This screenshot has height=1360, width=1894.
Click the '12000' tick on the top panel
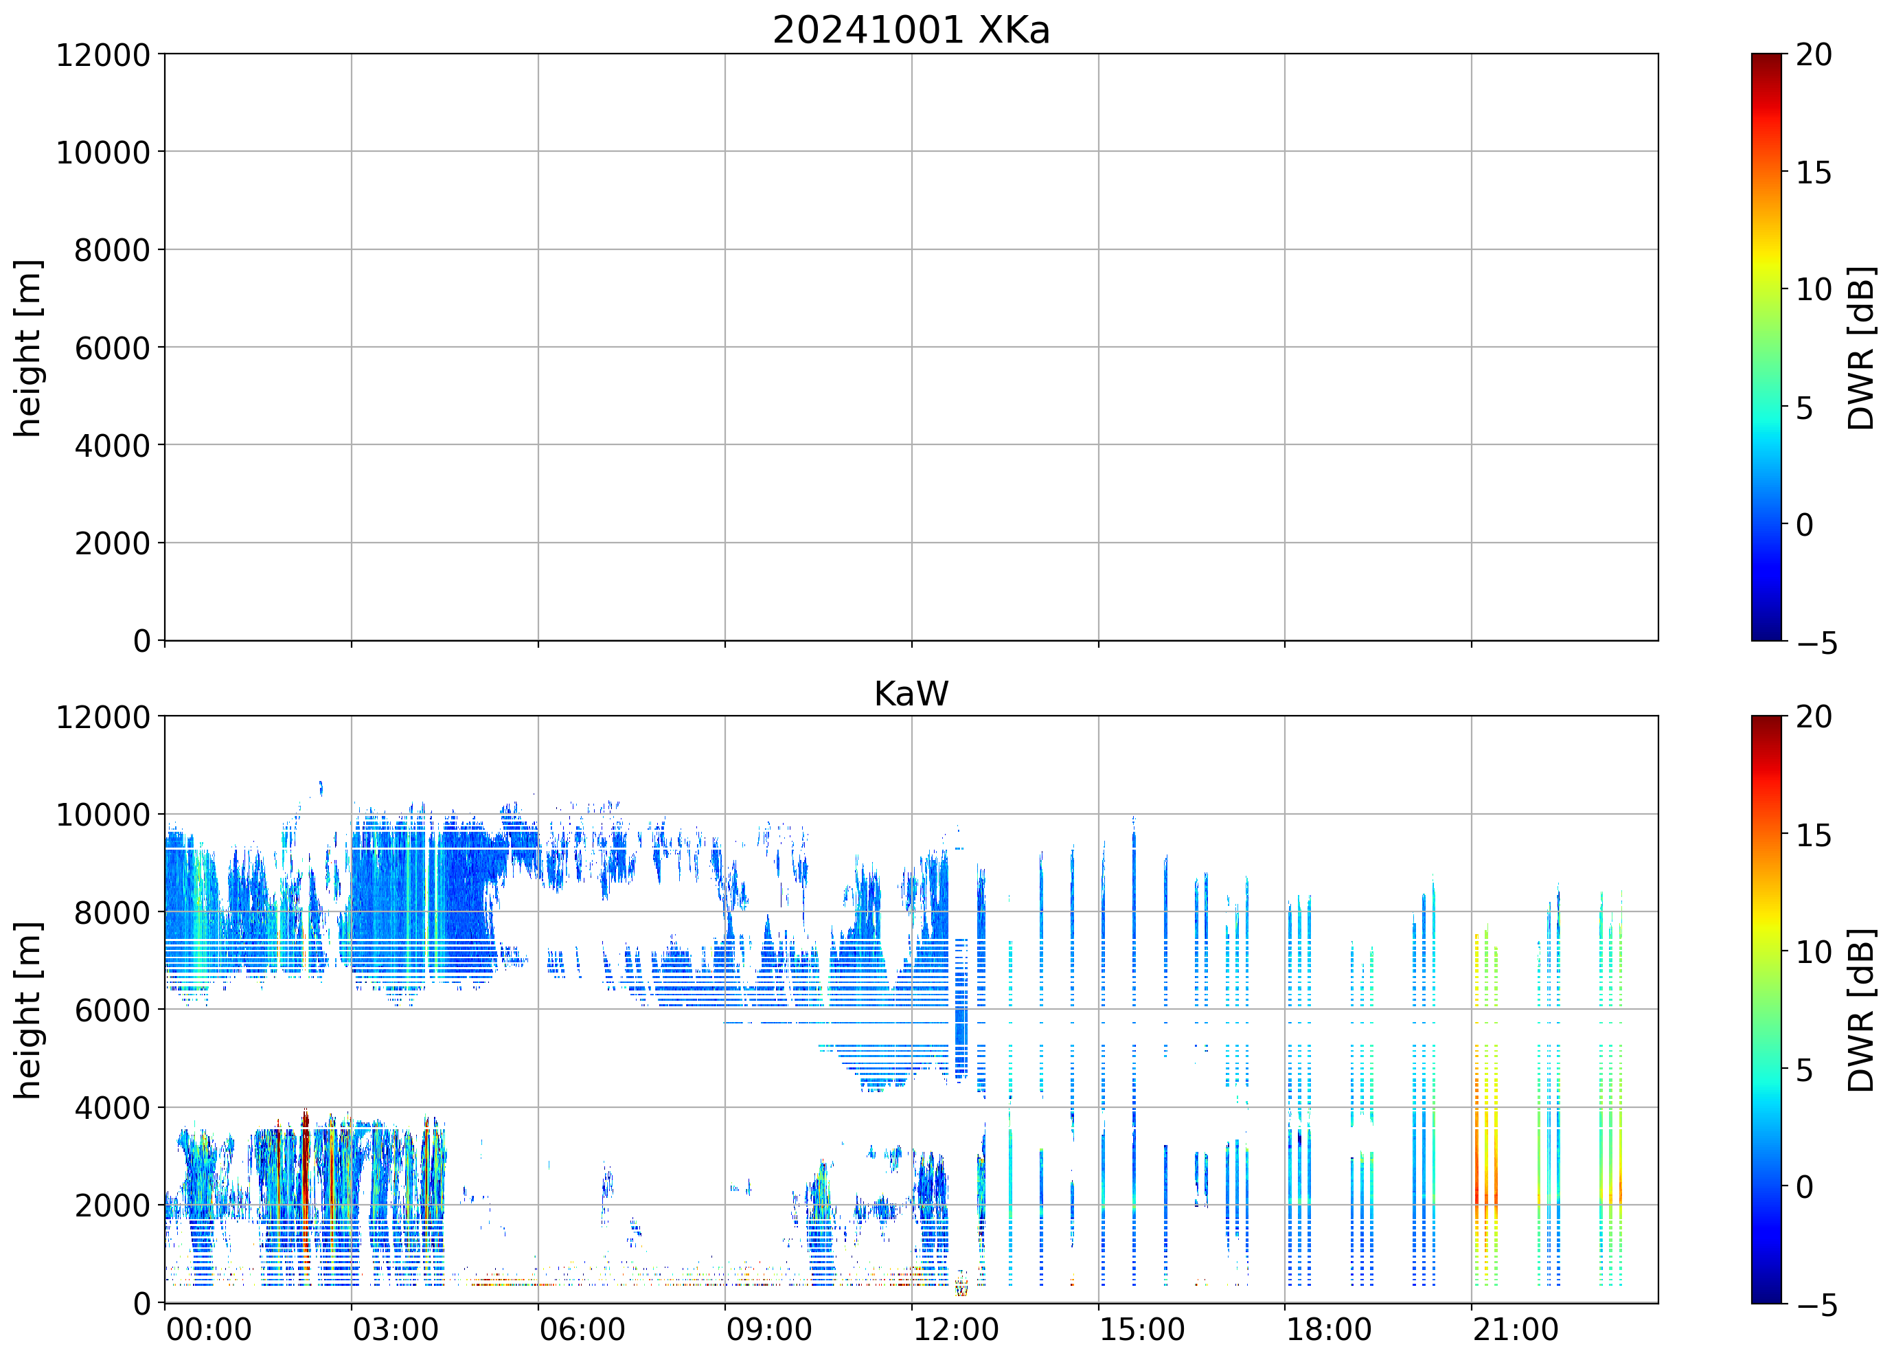point(103,55)
